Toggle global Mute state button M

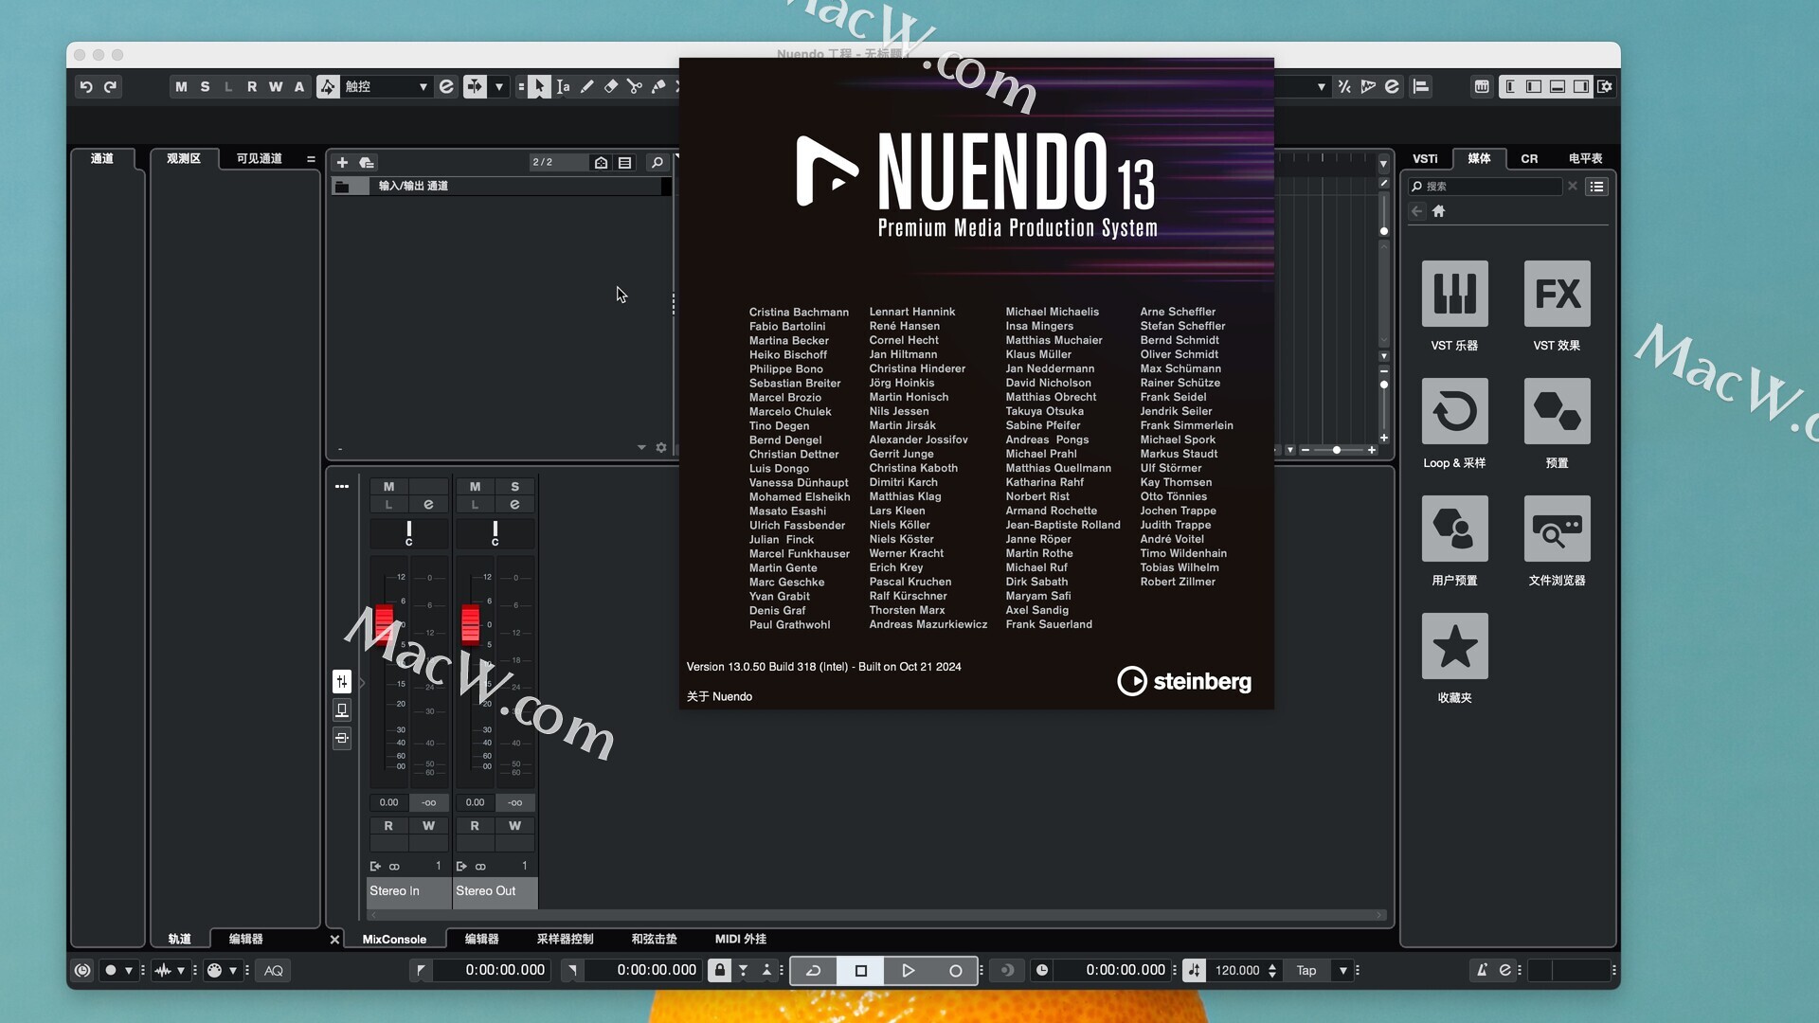[181, 86]
